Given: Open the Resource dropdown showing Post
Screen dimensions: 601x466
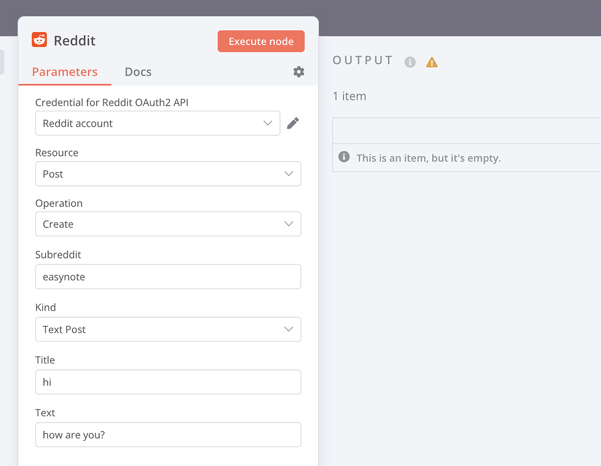Looking at the screenshot, I should 168,174.
